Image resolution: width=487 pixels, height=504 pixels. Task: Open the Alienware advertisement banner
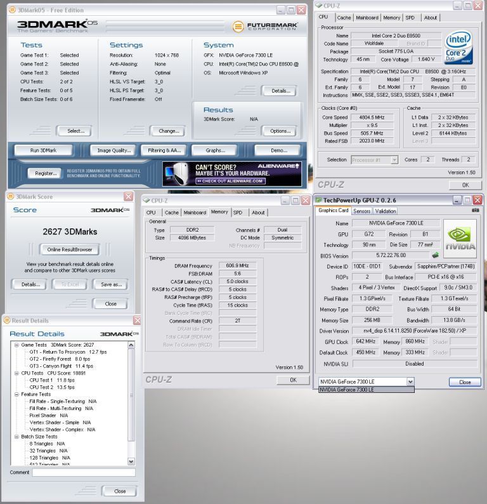tap(232, 174)
